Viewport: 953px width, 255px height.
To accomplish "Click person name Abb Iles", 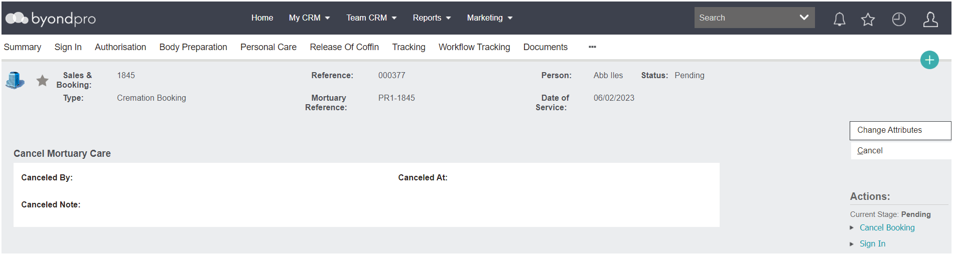I will point(608,76).
